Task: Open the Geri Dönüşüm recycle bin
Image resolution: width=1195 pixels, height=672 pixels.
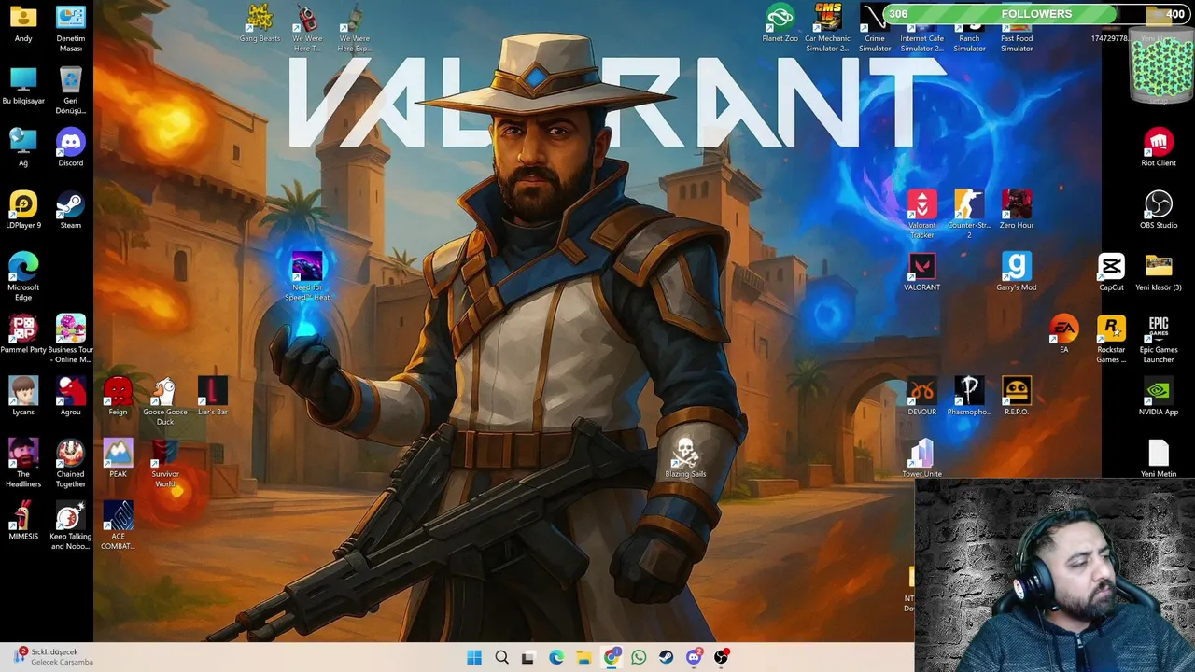Action: click(70, 91)
